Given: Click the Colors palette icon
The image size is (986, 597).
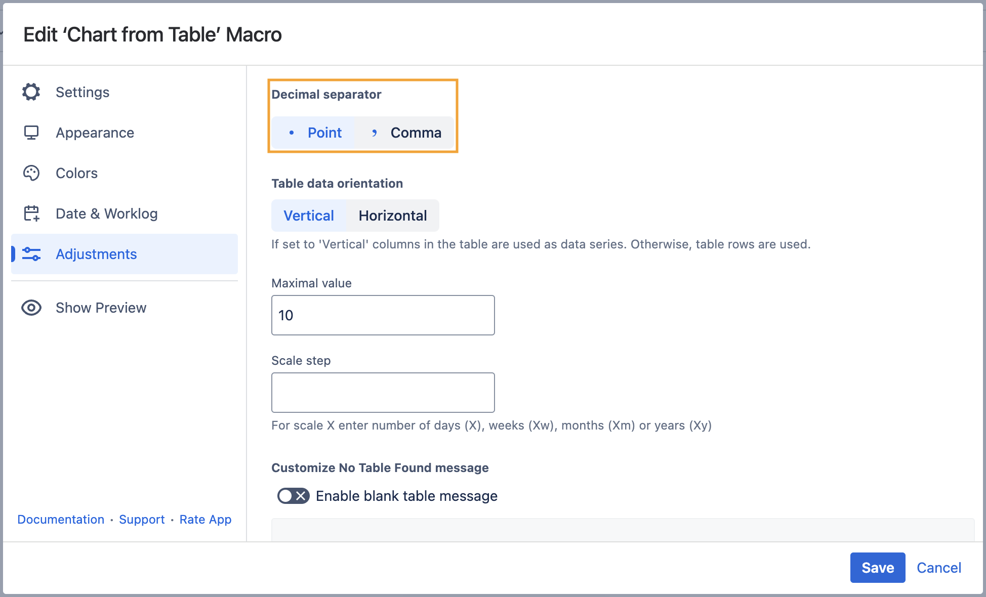Looking at the screenshot, I should point(31,173).
